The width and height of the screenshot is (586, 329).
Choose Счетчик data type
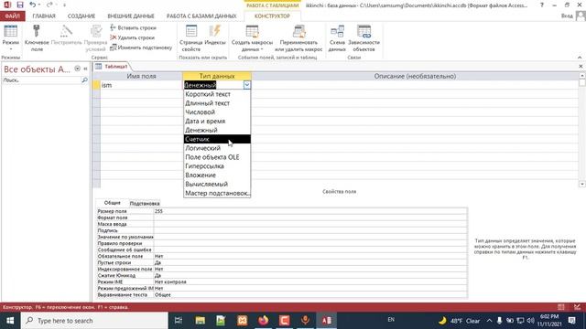[x=217, y=139]
